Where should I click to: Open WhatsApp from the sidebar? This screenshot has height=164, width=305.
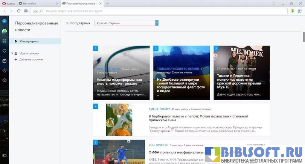(4, 32)
